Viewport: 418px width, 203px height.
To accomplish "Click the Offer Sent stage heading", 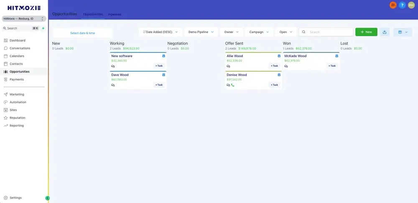I will 234,43.
